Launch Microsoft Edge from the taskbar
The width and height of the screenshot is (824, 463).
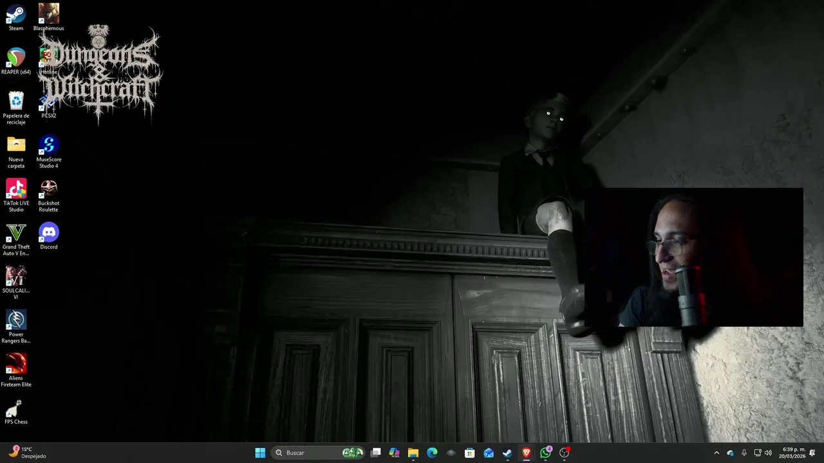[x=432, y=453]
